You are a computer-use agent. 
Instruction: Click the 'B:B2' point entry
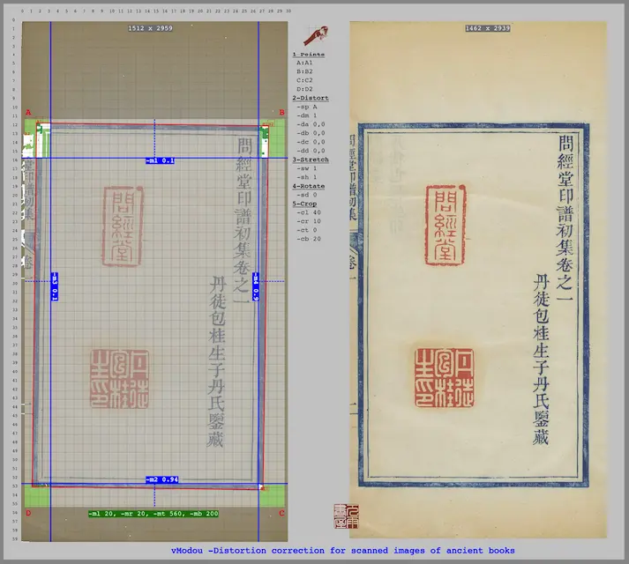pos(304,71)
